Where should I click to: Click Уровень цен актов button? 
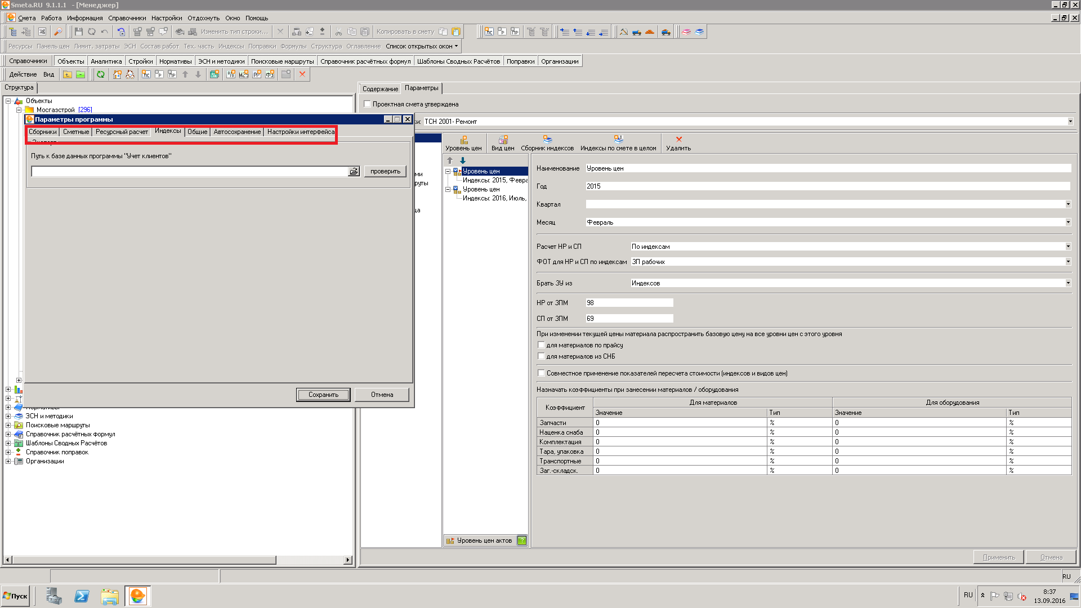coord(480,540)
